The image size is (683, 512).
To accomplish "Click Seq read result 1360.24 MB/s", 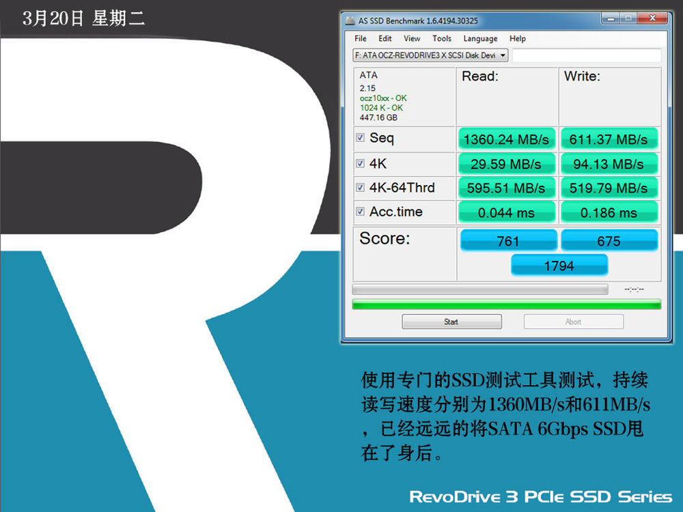I will [x=507, y=139].
